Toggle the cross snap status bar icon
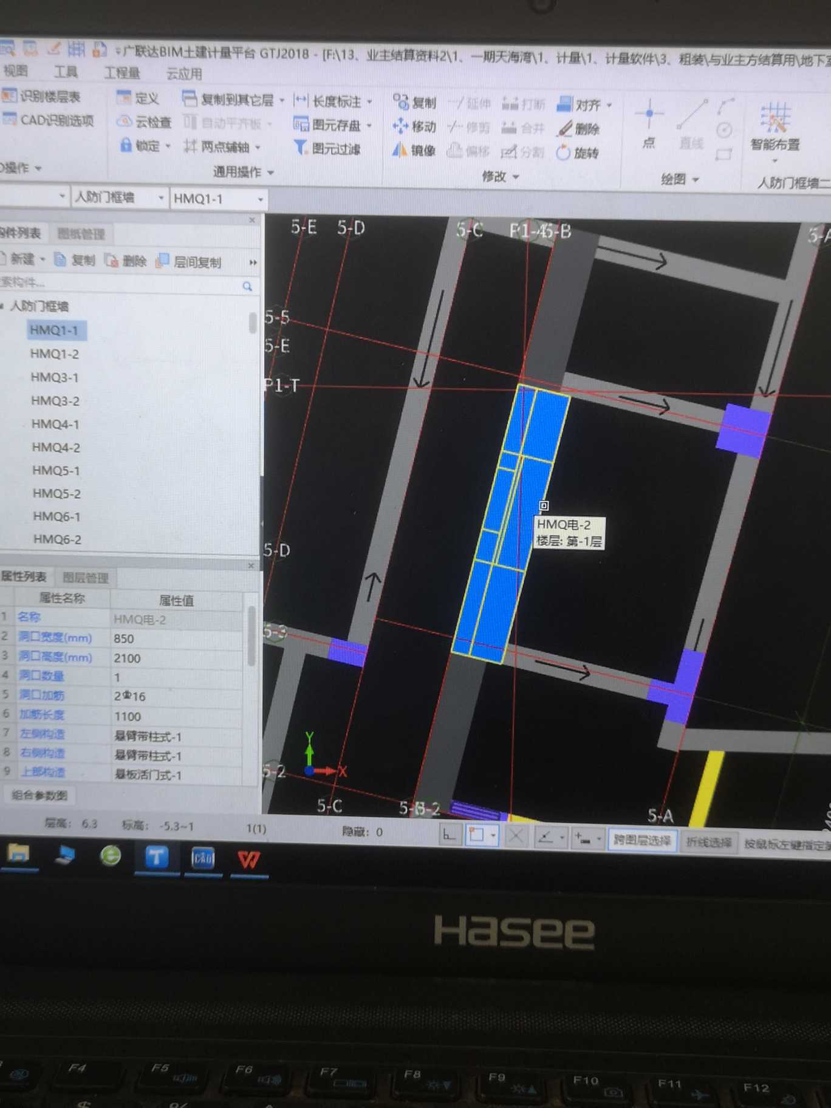831x1108 pixels. [516, 836]
